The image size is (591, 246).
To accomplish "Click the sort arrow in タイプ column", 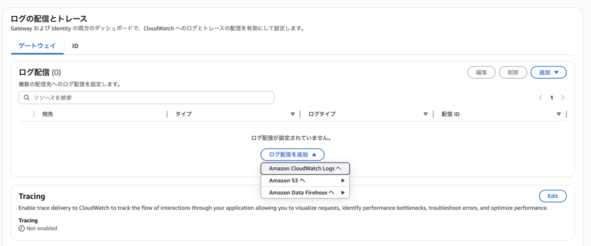I will point(293,114).
